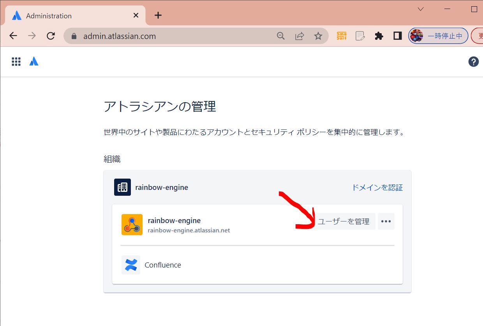Open the Help question mark icon
Image resolution: width=483 pixels, height=326 pixels.
473,62
